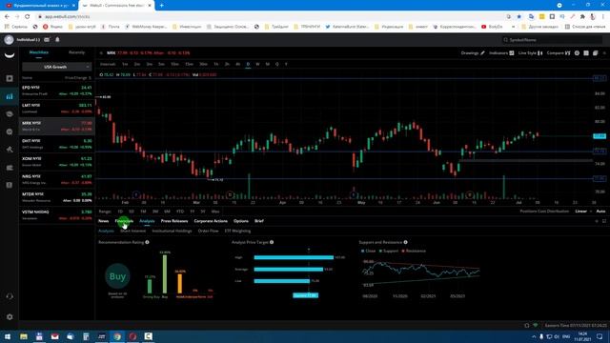
Task: Open chart settings gear icon
Action: click(577, 53)
